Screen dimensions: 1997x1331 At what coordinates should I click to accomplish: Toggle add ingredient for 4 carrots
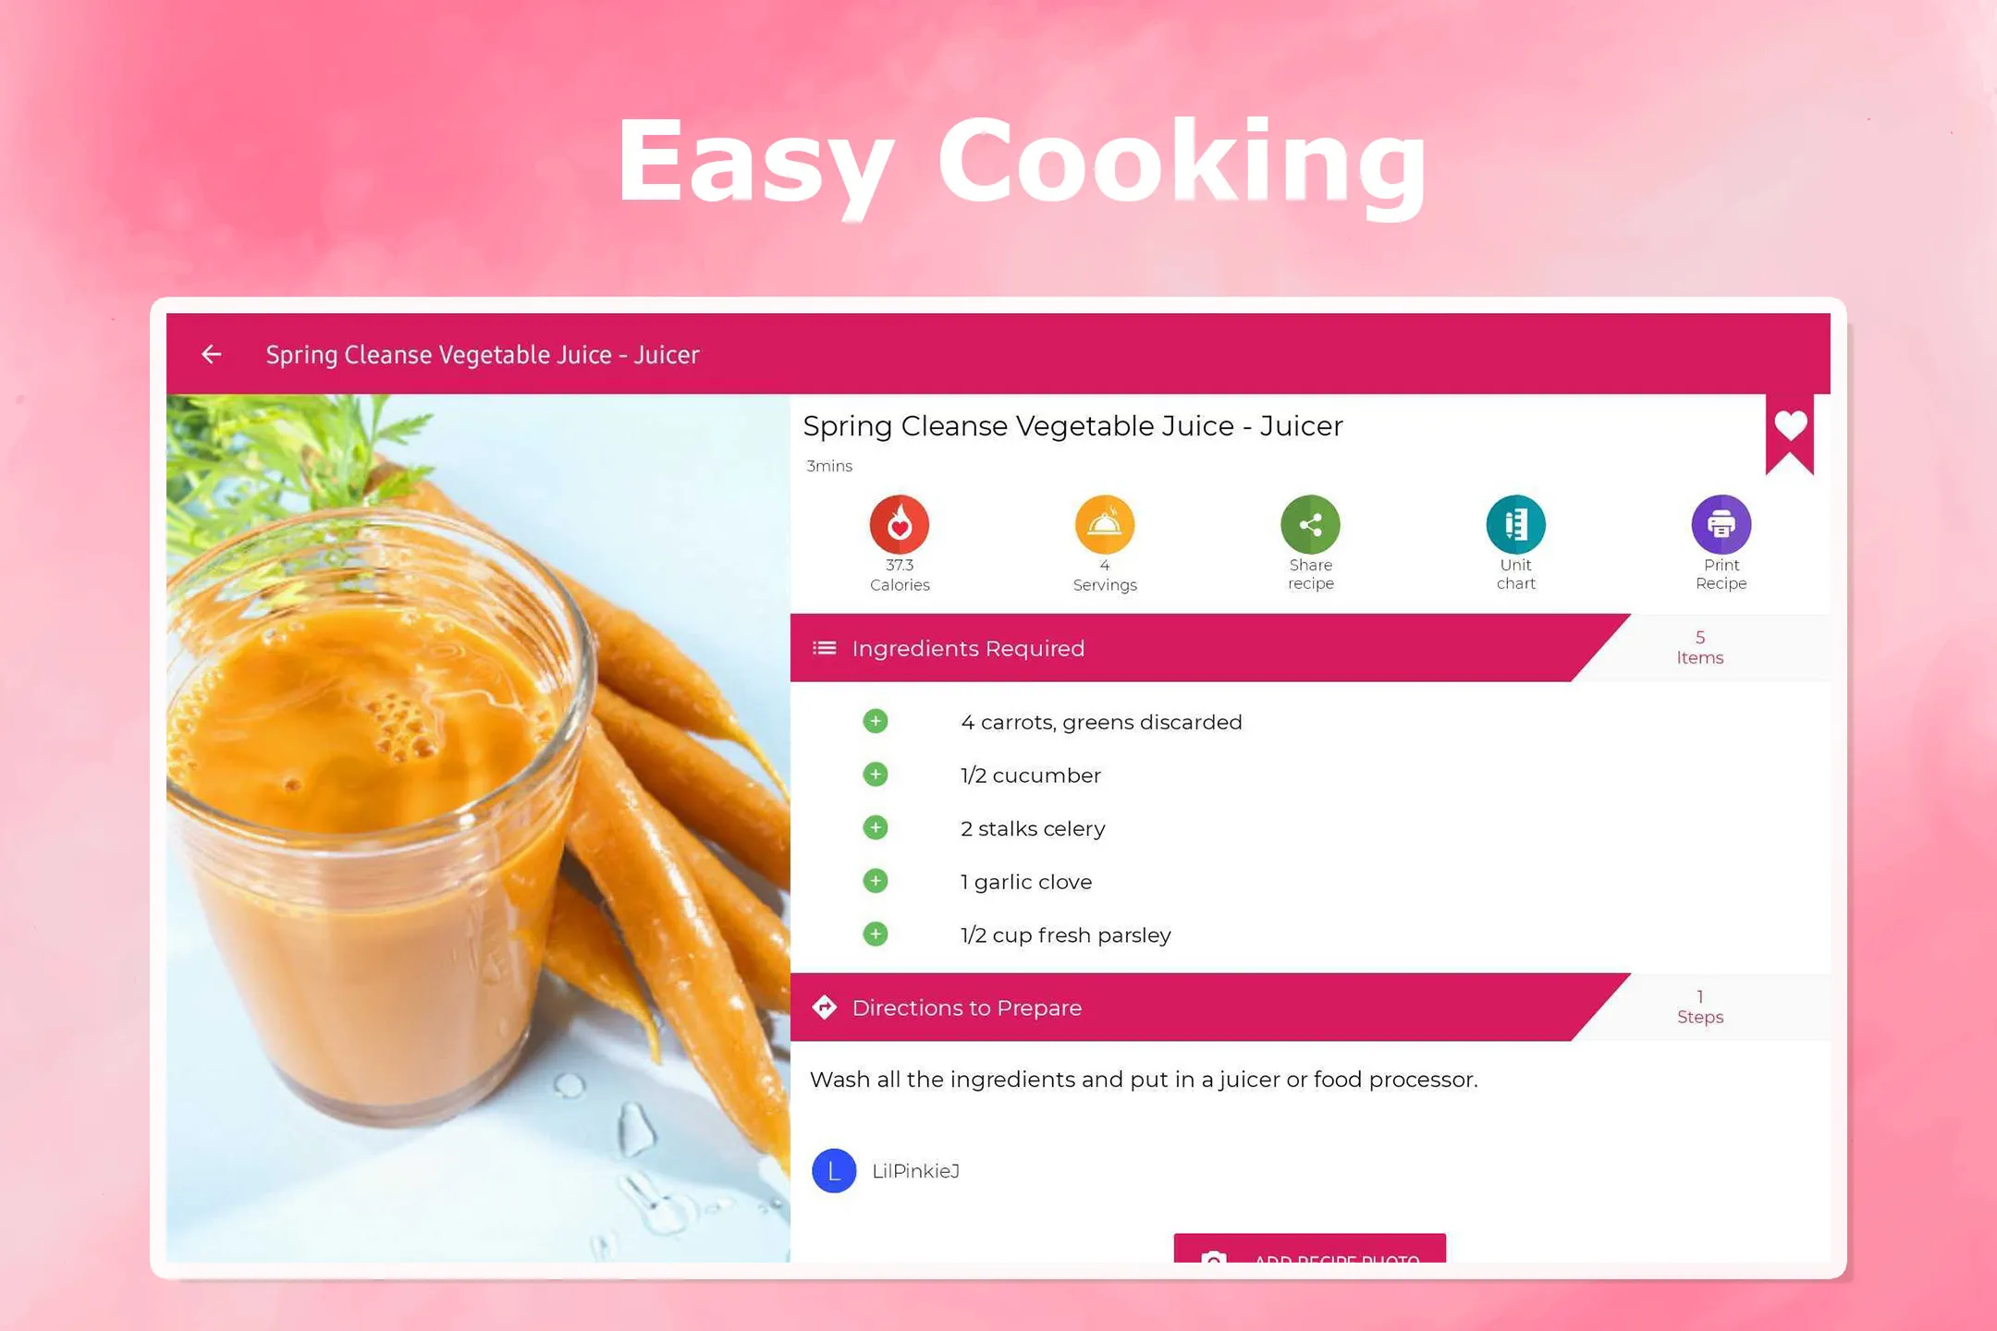(x=874, y=720)
